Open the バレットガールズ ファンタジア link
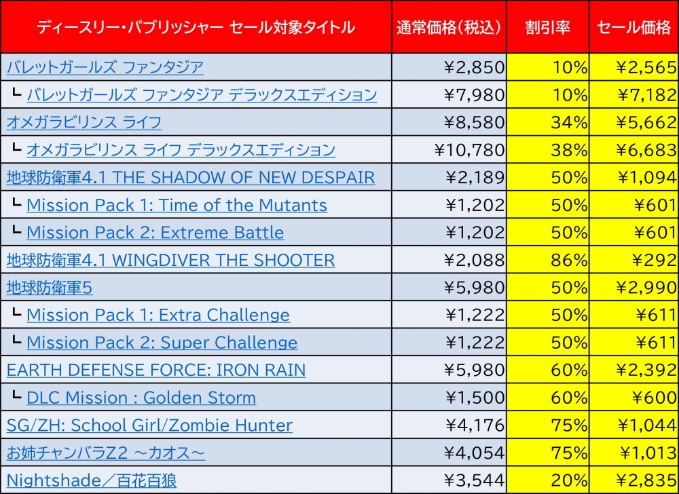The image size is (679, 494). pos(105,67)
